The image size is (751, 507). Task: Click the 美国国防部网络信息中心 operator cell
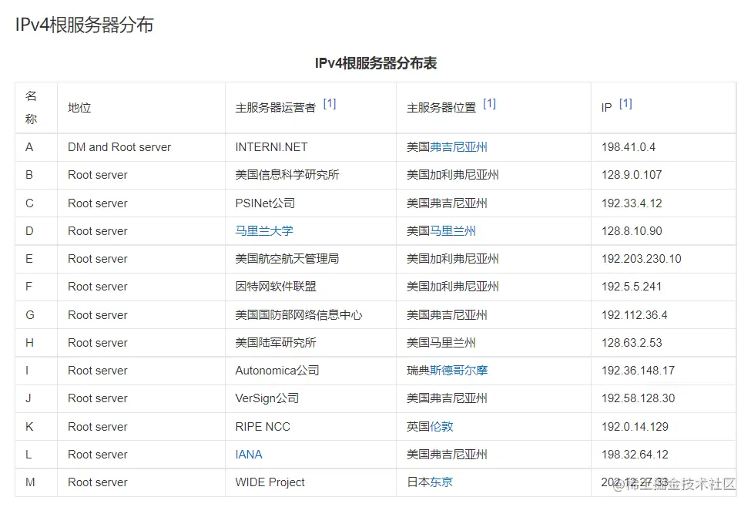pos(311,315)
